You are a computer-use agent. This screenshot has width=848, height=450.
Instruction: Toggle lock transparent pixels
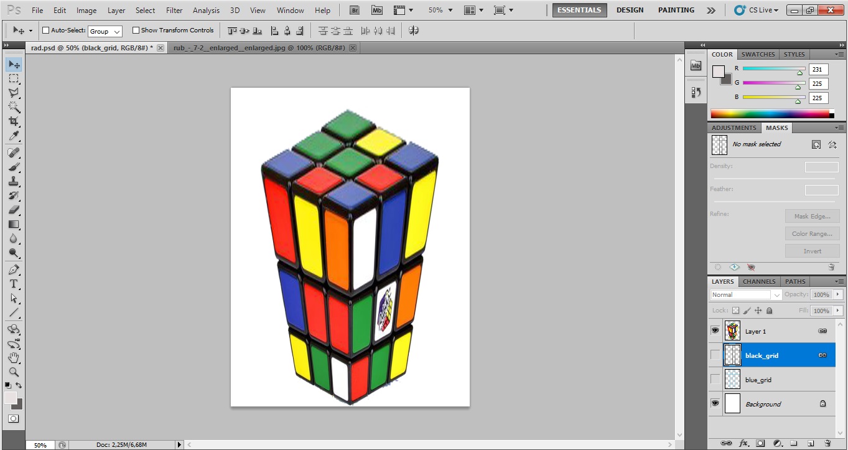click(735, 311)
